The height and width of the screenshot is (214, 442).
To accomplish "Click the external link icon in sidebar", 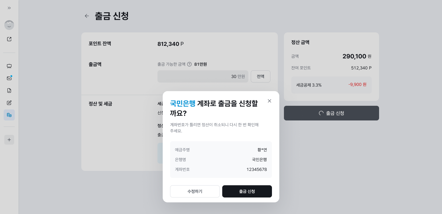I will pyautogui.click(x=9, y=39).
